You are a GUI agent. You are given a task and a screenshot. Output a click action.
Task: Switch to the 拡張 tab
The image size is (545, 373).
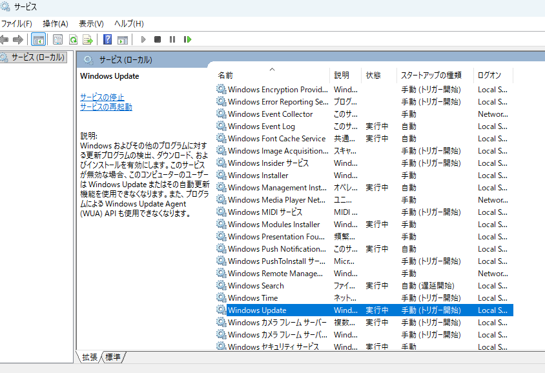pyautogui.click(x=90, y=357)
